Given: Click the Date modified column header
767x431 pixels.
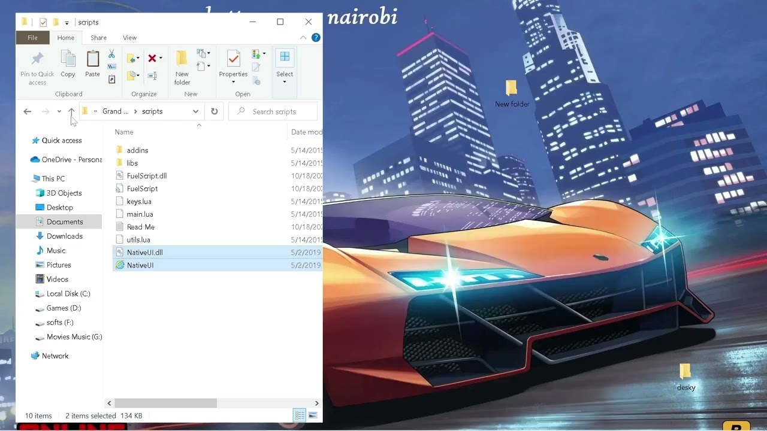Looking at the screenshot, I should coord(306,132).
